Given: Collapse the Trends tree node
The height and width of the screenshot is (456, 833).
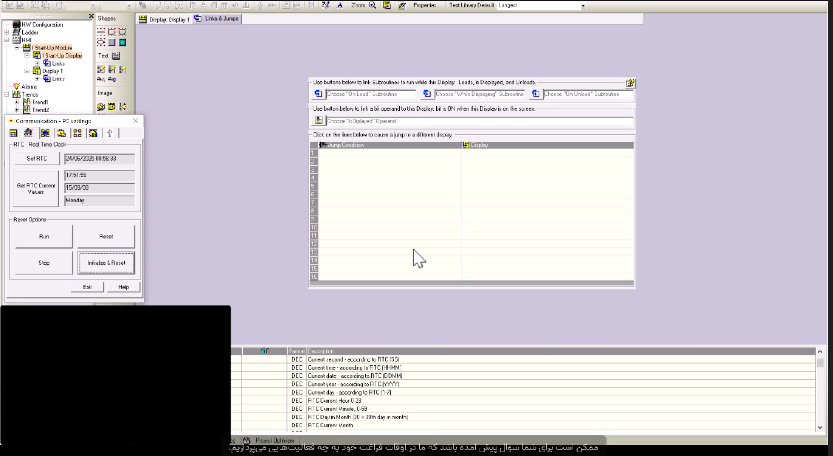Looking at the screenshot, I should coord(7,94).
